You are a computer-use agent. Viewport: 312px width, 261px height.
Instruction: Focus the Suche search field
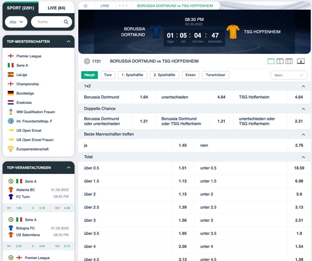click(52, 22)
